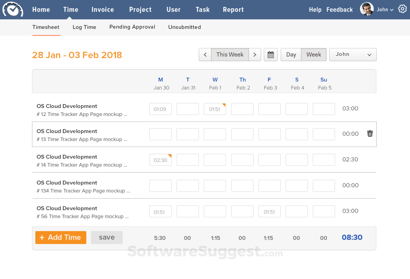Save the timesheet entries
The width and height of the screenshot is (410, 279).
coord(106,237)
